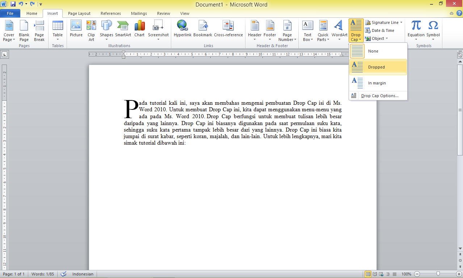Open the Text Box dropdown
463x278 pixels.
coord(307,31)
